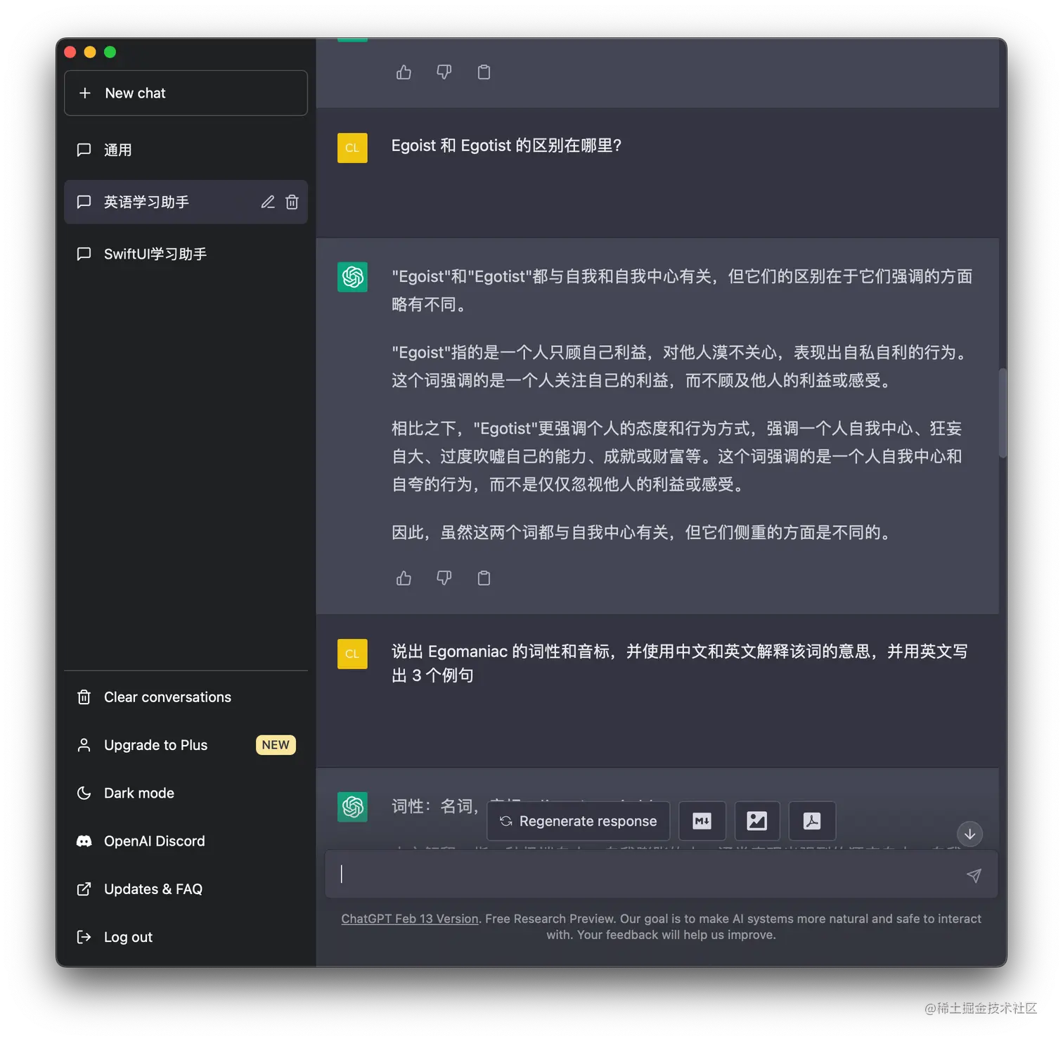Viewport: 1063px width, 1041px height.
Task: Toggle Dark mode
Action: 186,793
